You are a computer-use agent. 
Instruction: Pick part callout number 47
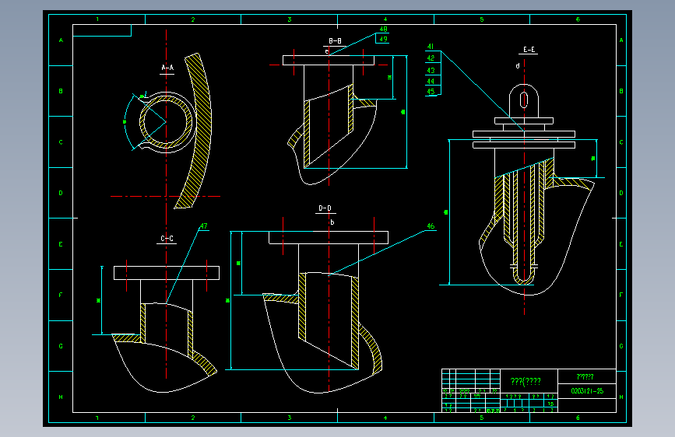tap(204, 225)
